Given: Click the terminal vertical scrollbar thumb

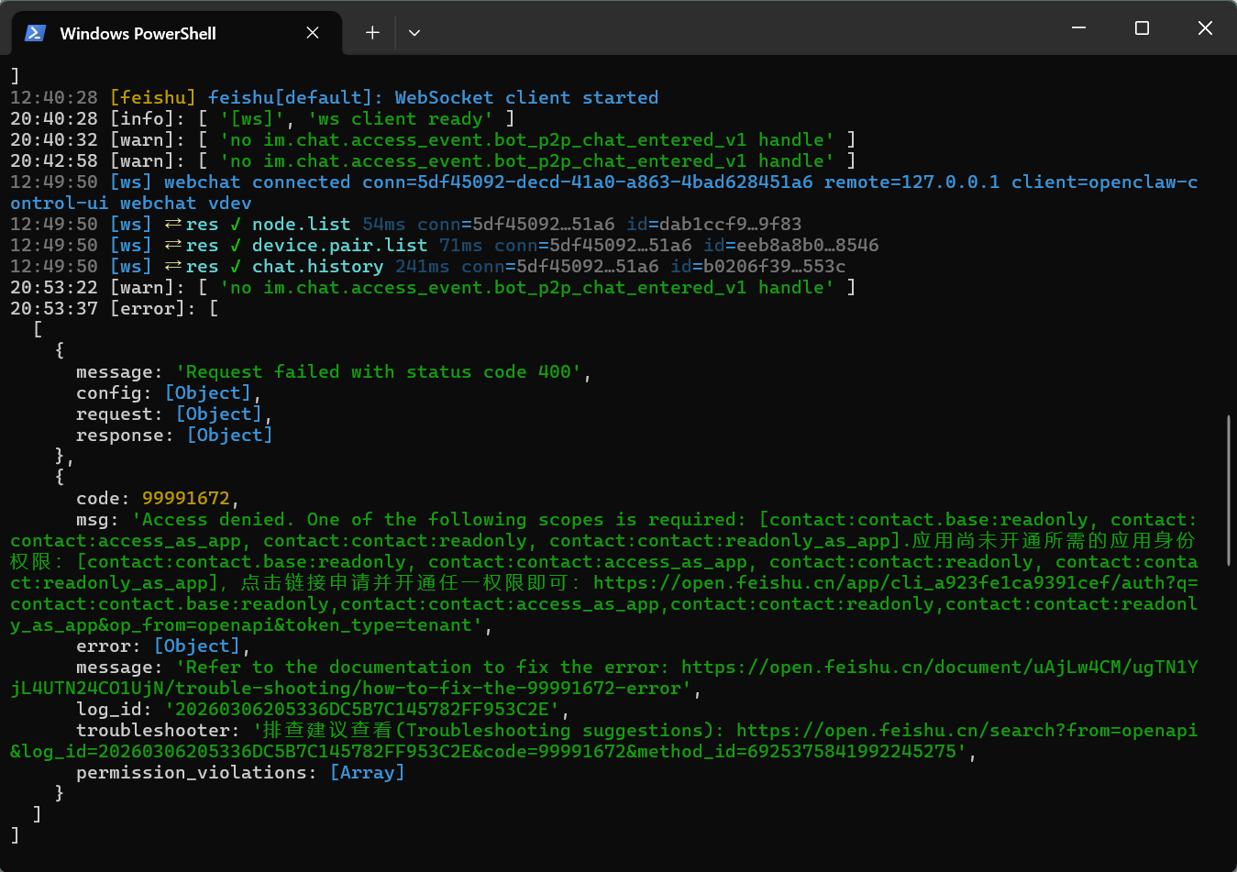Looking at the screenshot, I should pyautogui.click(x=1229, y=491).
